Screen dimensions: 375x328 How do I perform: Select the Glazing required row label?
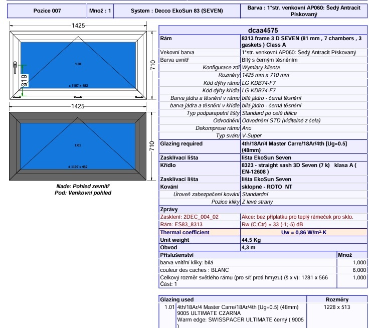[x=181, y=144]
